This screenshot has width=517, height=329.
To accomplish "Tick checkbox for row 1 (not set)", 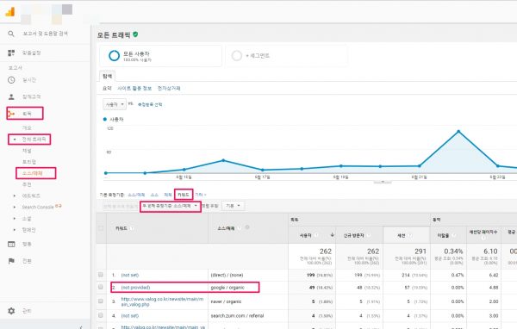I will pos(101,275).
